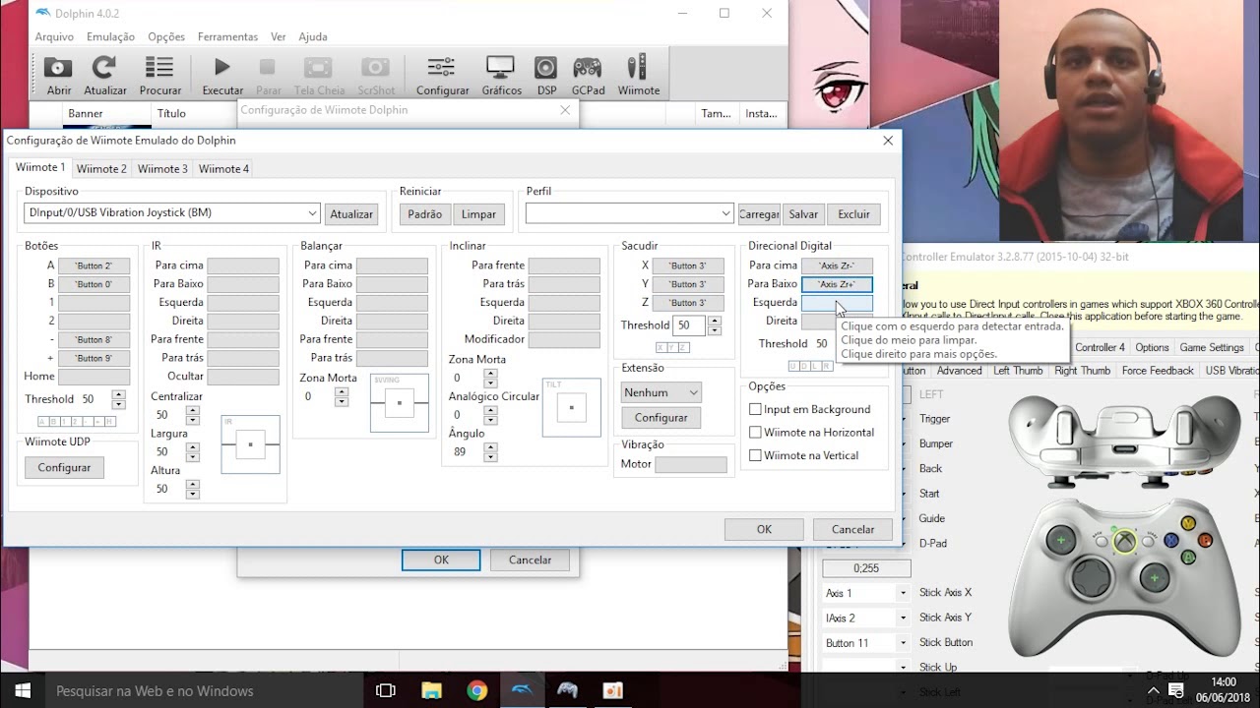The height and width of the screenshot is (708, 1260).
Task: Click Pesquisar na Web e no Windows search box
Action: 204,690
